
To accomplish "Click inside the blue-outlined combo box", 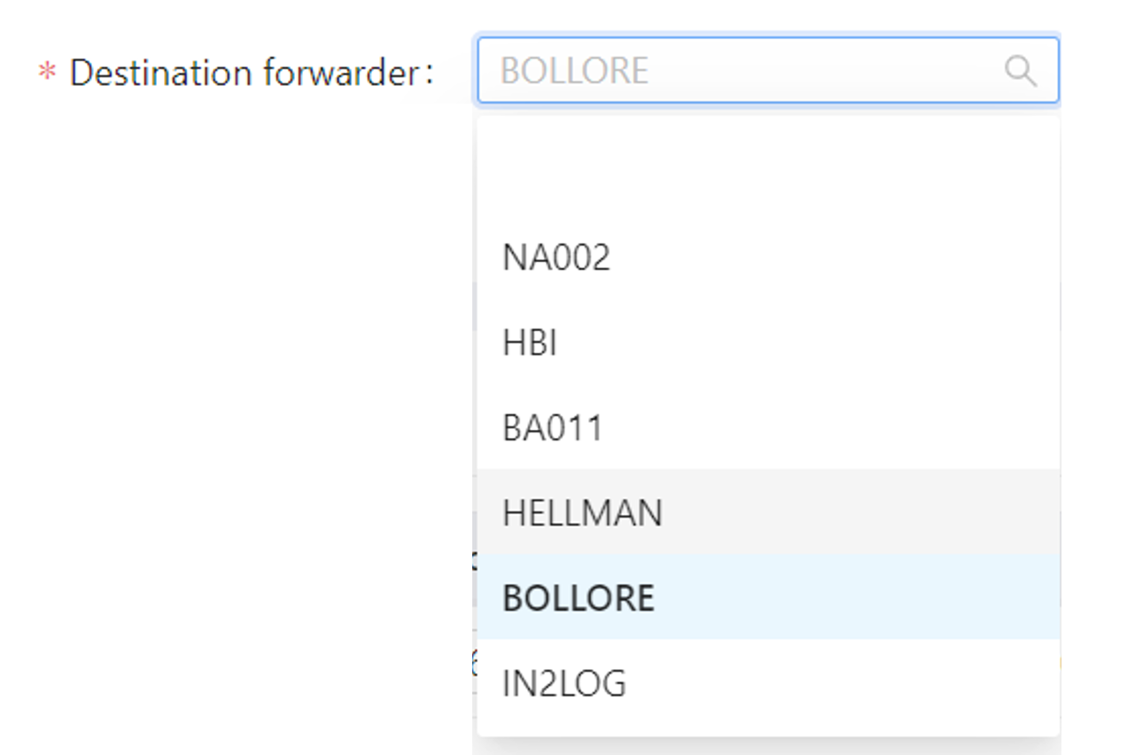I will (797, 71).
